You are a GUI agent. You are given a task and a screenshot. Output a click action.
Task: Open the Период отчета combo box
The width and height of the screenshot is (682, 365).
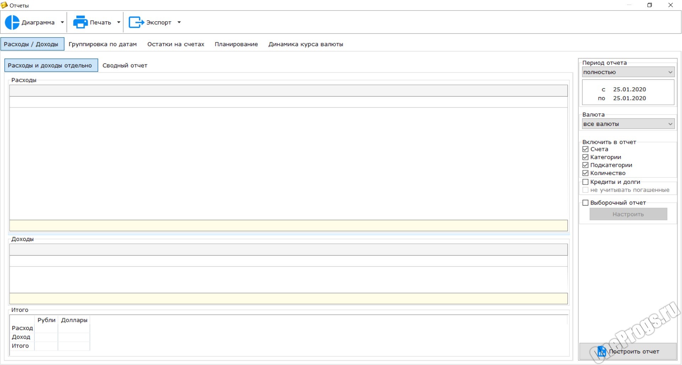click(x=628, y=72)
